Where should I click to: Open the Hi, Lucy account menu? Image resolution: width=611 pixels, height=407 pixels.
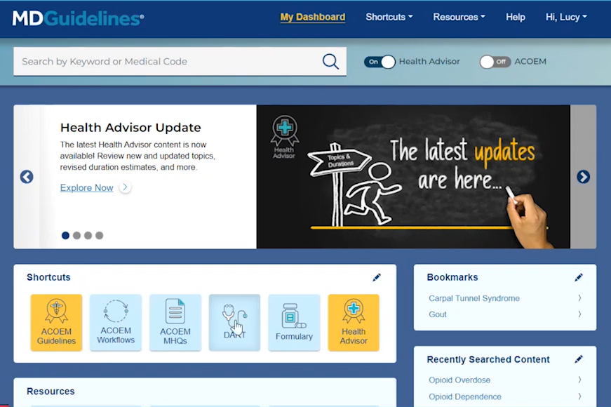[566, 17]
